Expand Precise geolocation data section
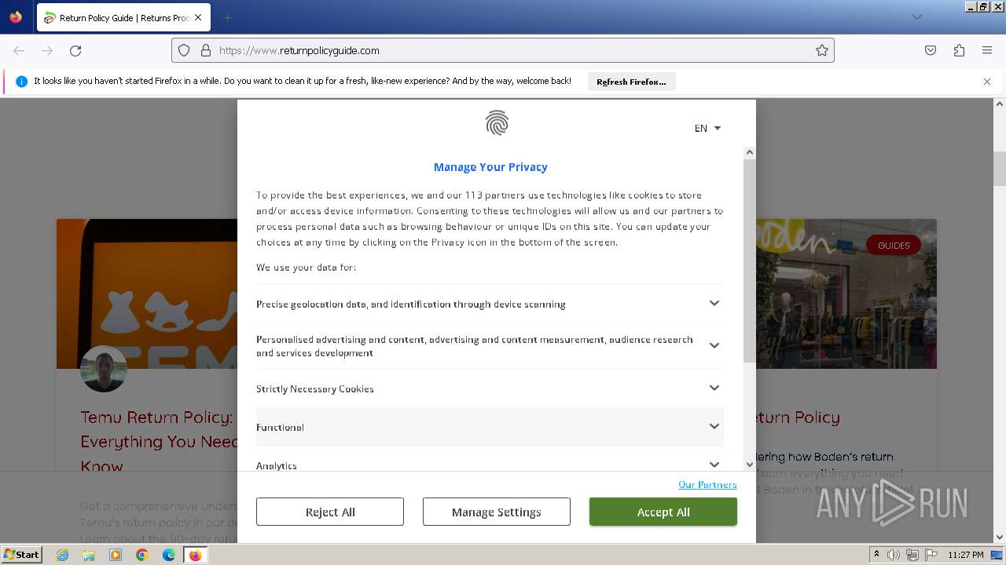 click(x=490, y=304)
